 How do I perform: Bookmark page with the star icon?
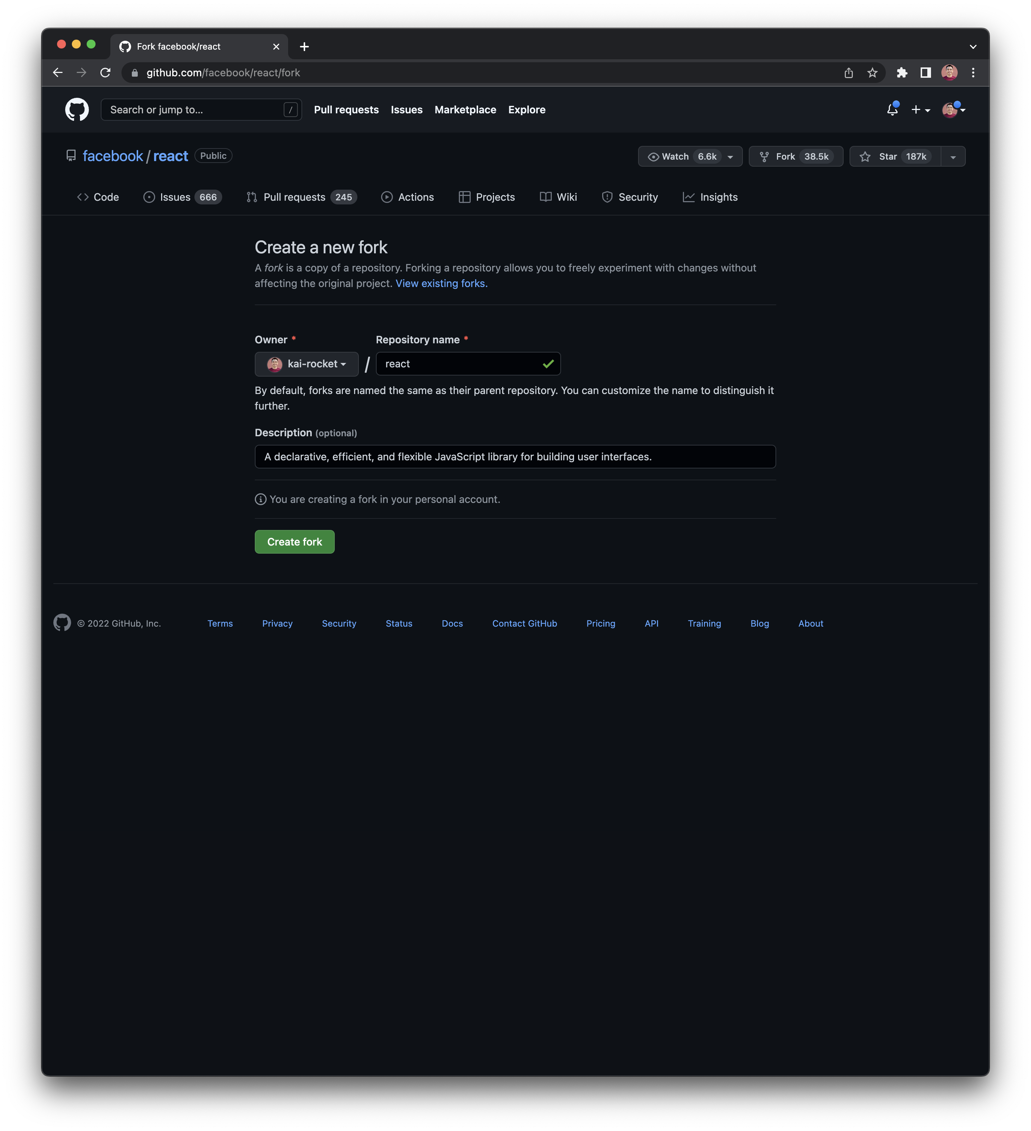coord(872,73)
